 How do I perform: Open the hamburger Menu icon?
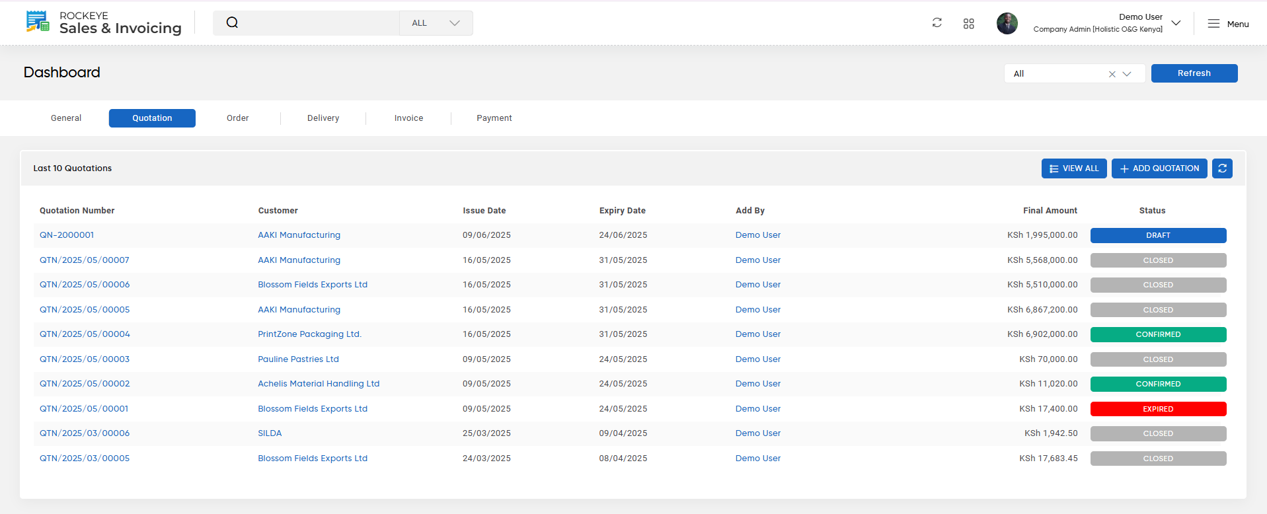tap(1213, 23)
